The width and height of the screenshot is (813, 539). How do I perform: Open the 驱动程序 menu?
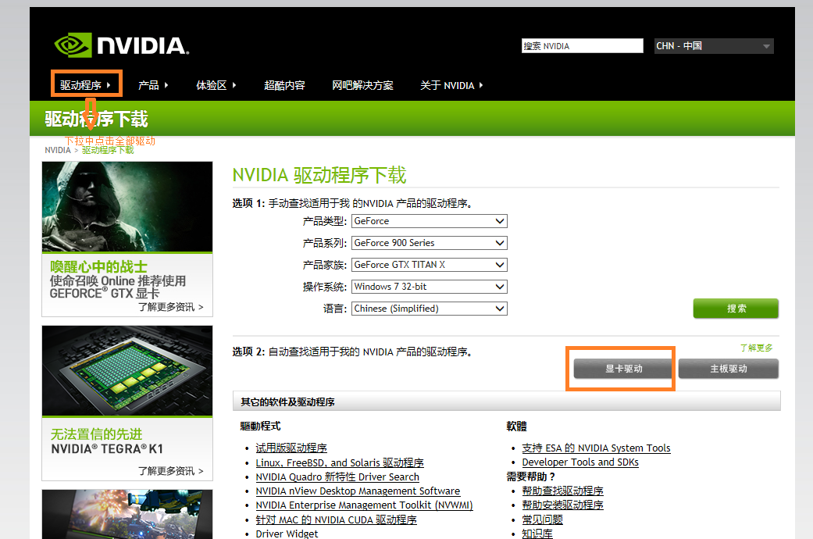(86, 85)
